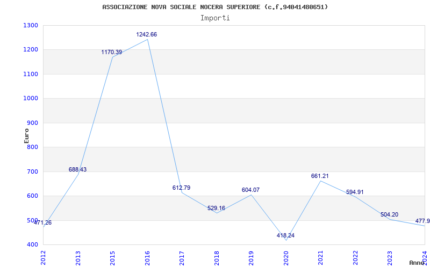Click the 688.43 data label
The width and height of the screenshot is (430, 268).
coord(77,169)
